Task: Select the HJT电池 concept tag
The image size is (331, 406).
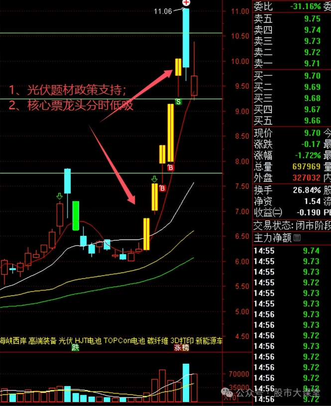Action: [x=88, y=341]
